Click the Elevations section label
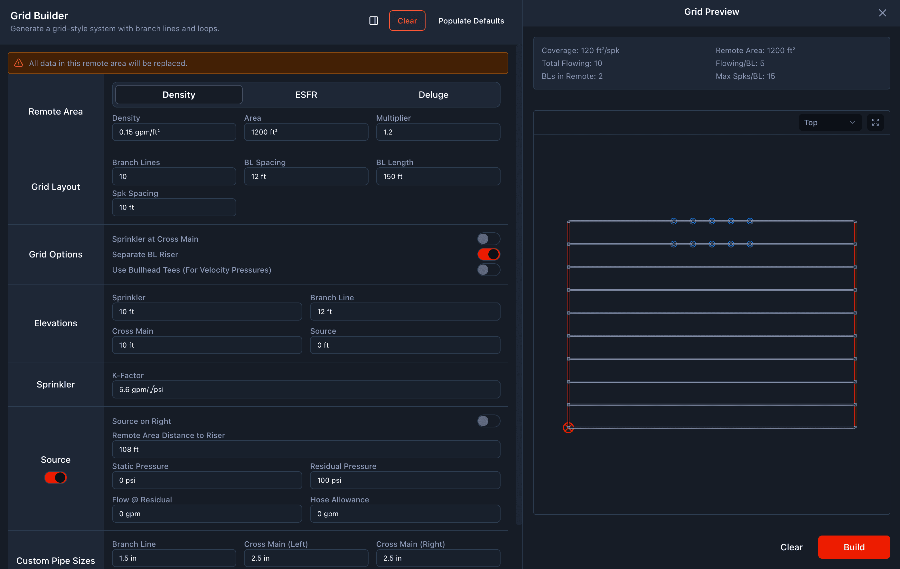 (56, 323)
